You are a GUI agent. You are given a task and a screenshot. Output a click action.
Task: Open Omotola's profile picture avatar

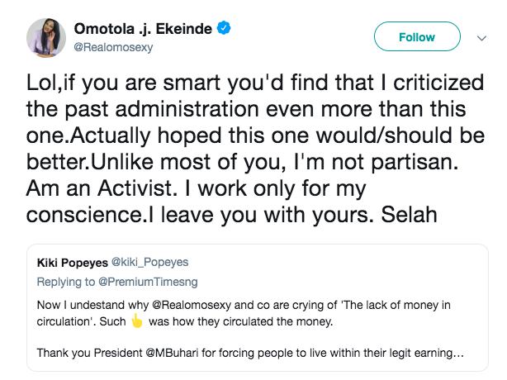[x=46, y=38]
